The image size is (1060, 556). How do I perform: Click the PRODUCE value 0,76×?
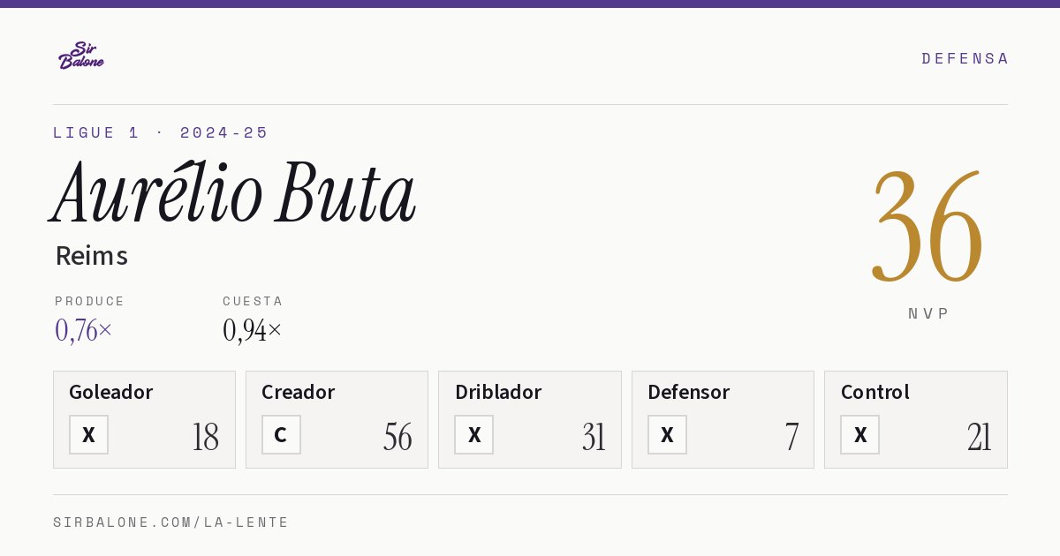84,330
